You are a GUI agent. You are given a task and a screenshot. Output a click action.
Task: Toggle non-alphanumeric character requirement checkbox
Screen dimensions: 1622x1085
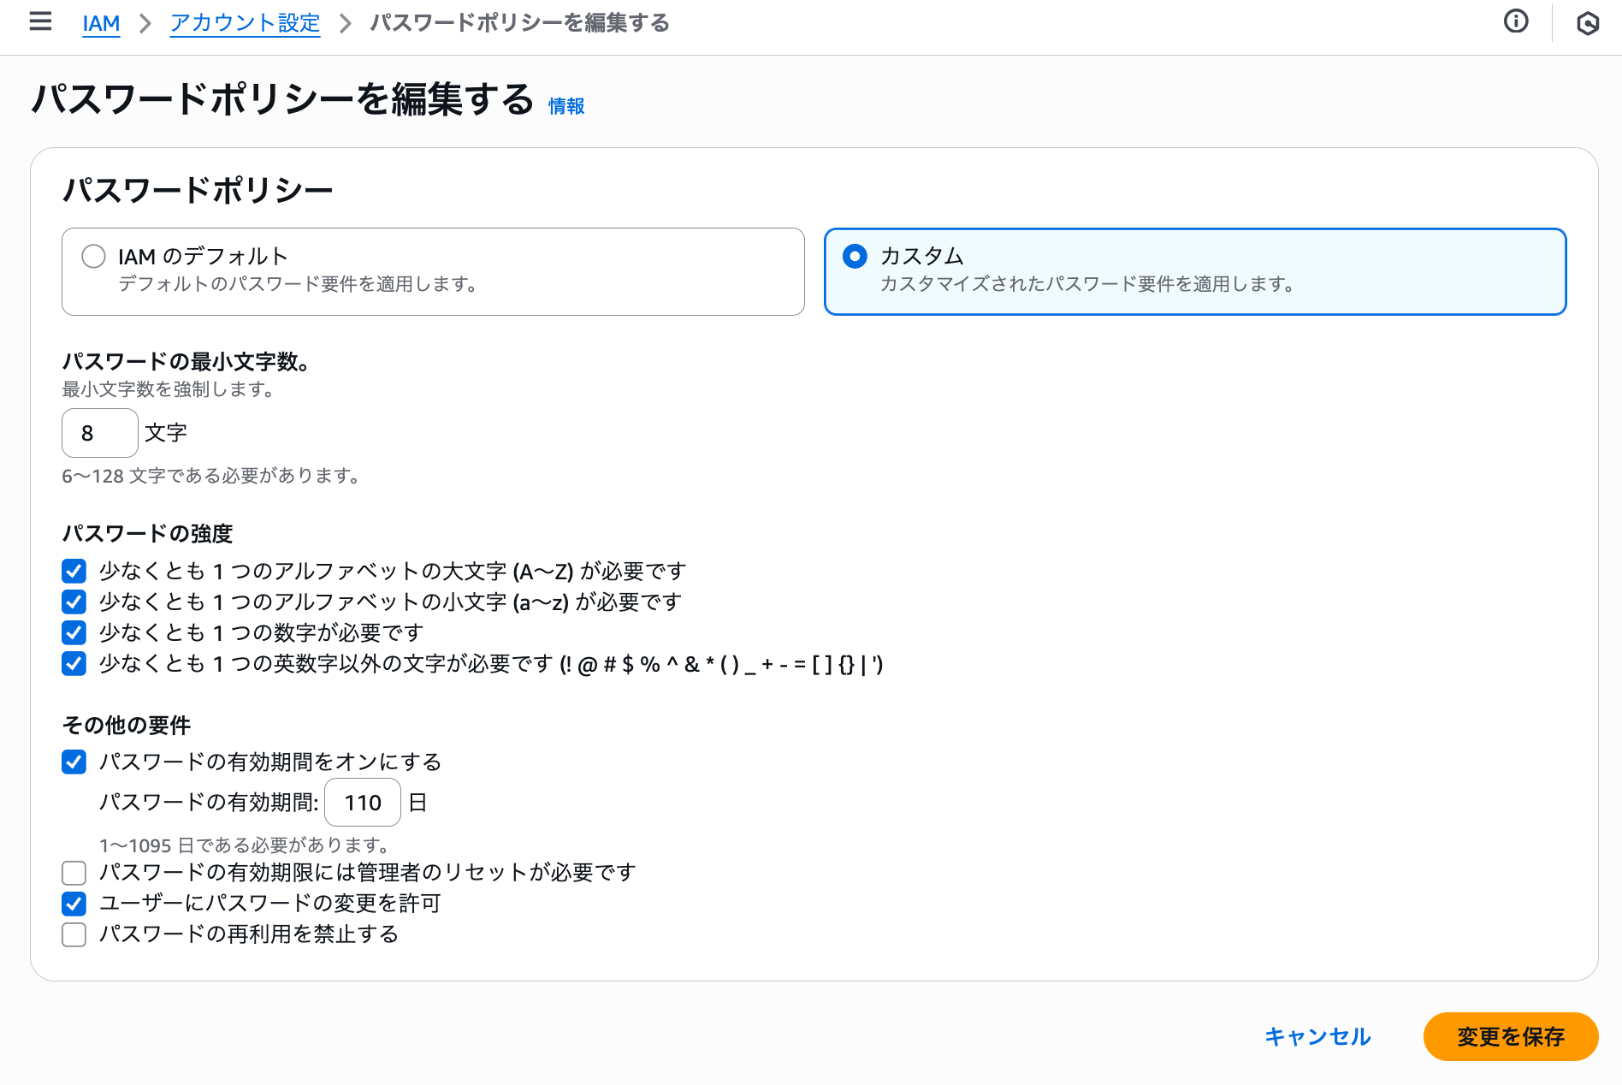[74, 663]
